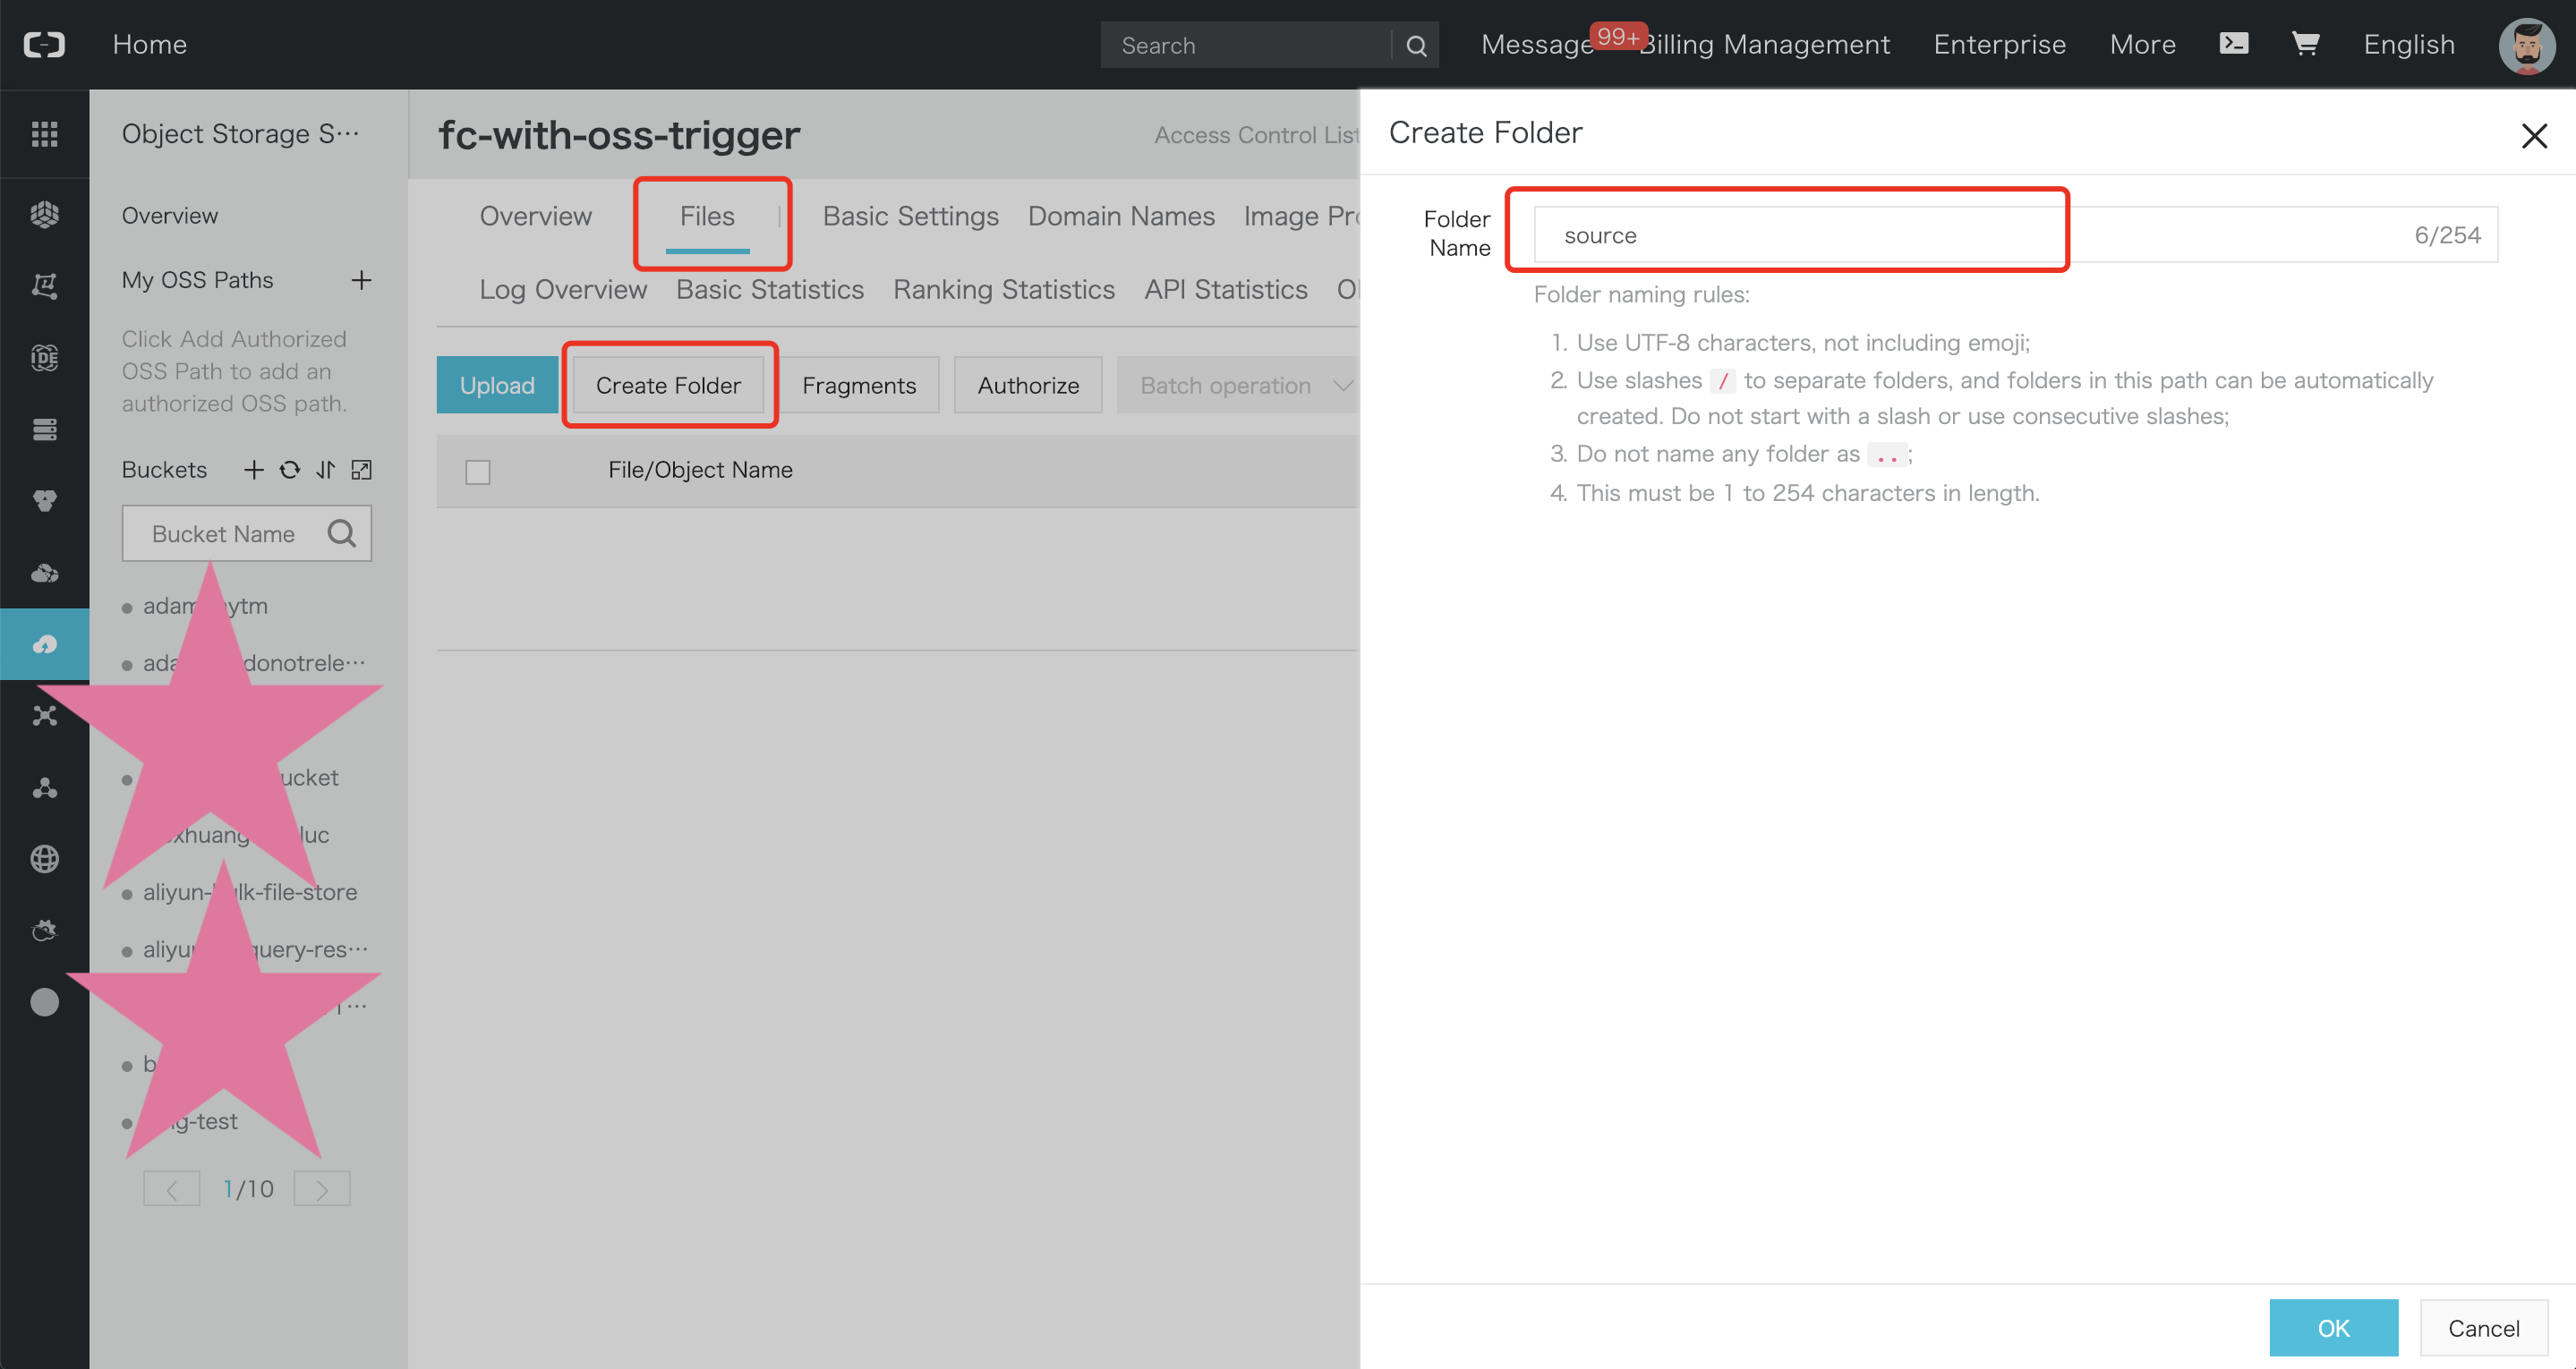2576x1369 pixels.
Task: Tick the File/Object Name select-all checkbox
Action: (478, 472)
